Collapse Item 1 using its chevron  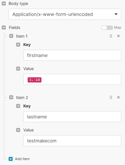tap(11, 36)
